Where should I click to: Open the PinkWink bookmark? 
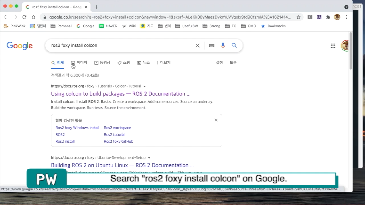click(15, 26)
